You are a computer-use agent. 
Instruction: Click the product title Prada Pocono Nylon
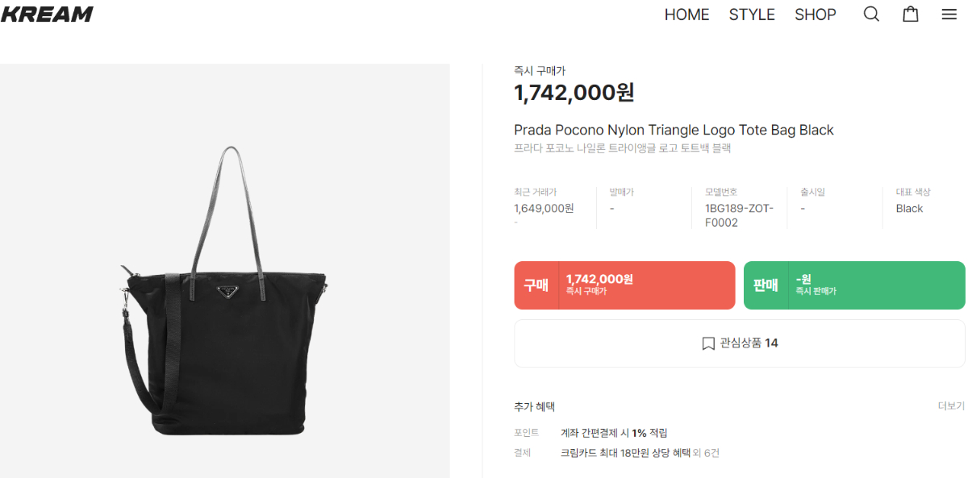click(674, 130)
